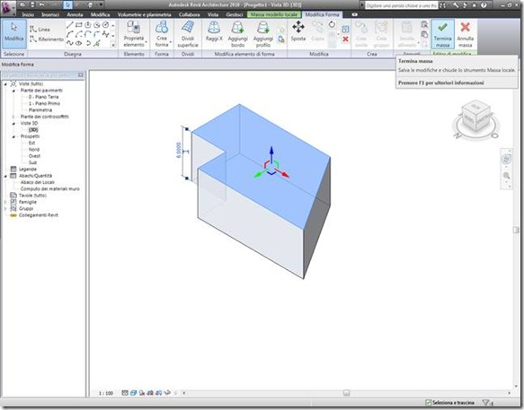The height and width of the screenshot is (410, 524).
Task: Open the Planimetria view
Action: 40,110
